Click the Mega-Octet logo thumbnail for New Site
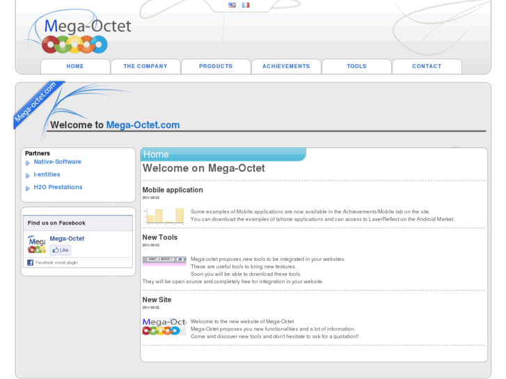The width and height of the screenshot is (506, 379). [164, 326]
